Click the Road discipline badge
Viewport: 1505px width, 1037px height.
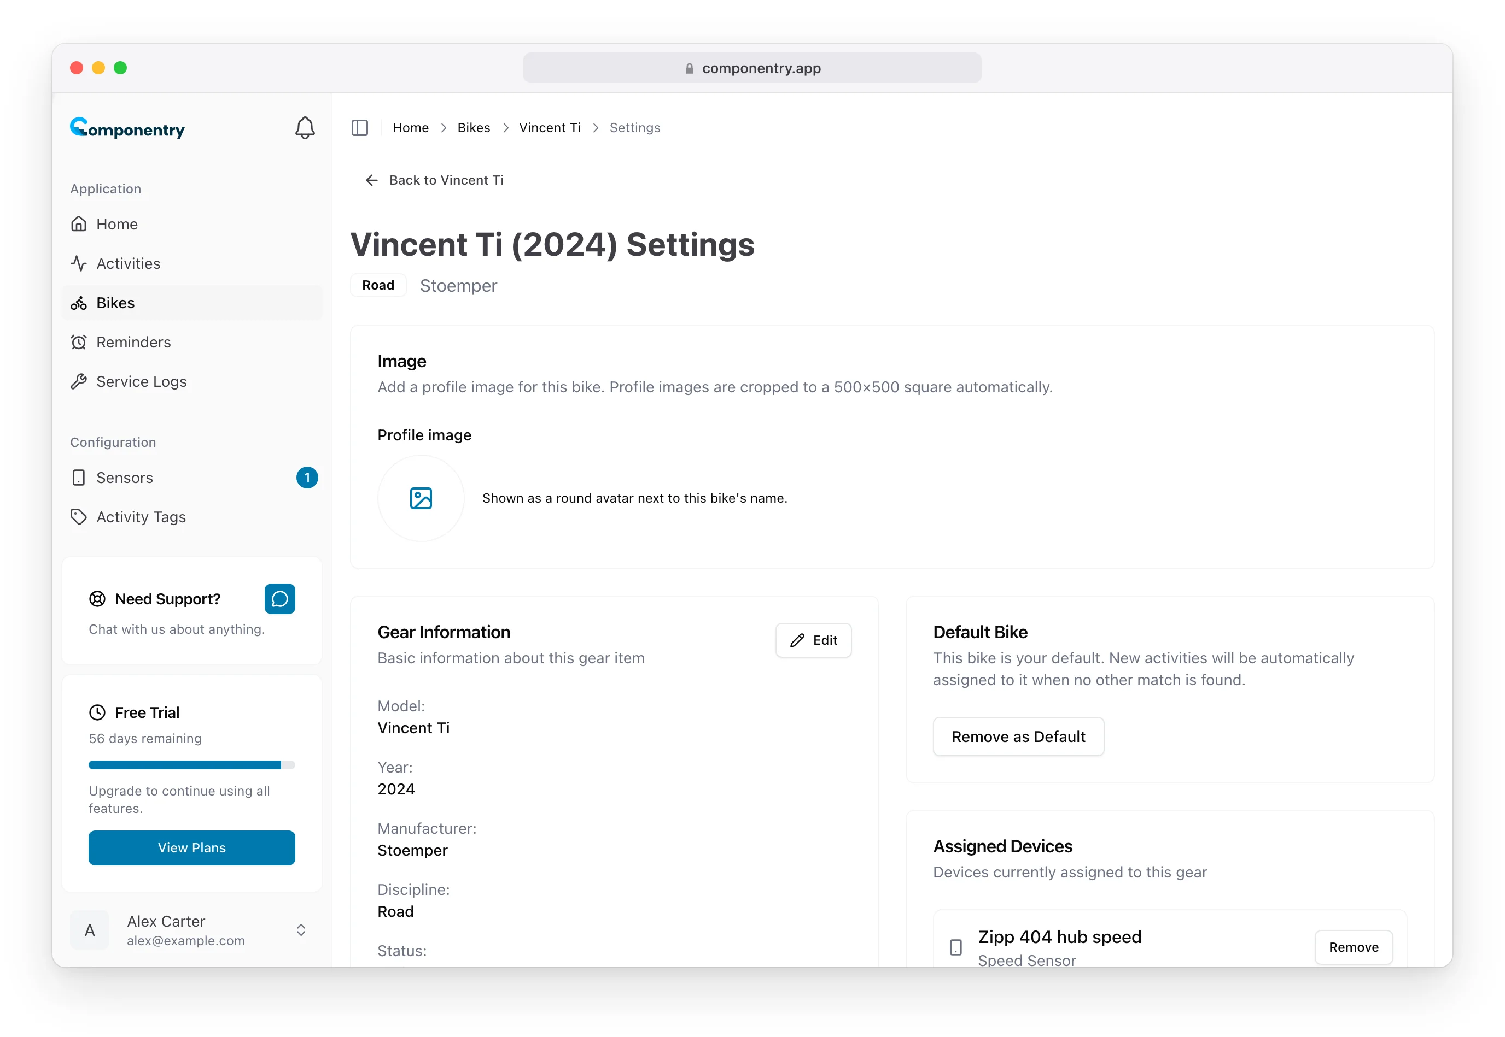[378, 285]
